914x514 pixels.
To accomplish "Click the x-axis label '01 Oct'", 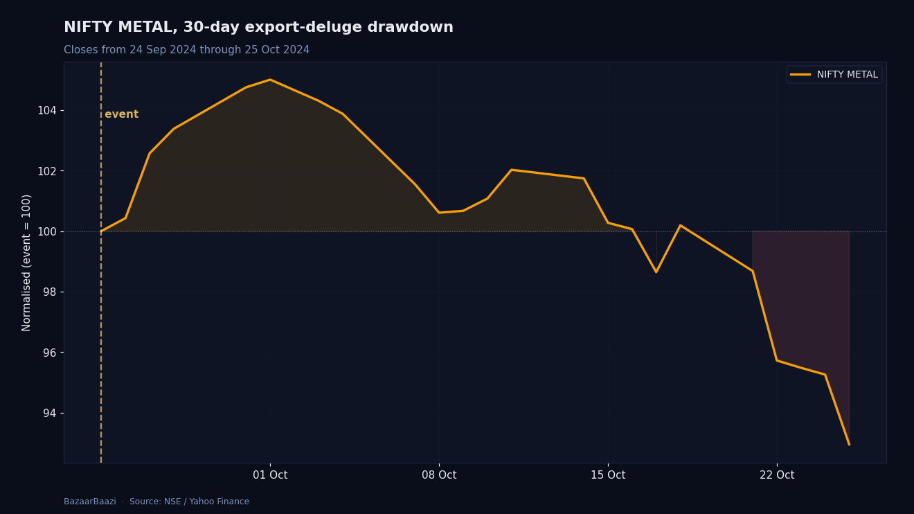I will coord(270,475).
